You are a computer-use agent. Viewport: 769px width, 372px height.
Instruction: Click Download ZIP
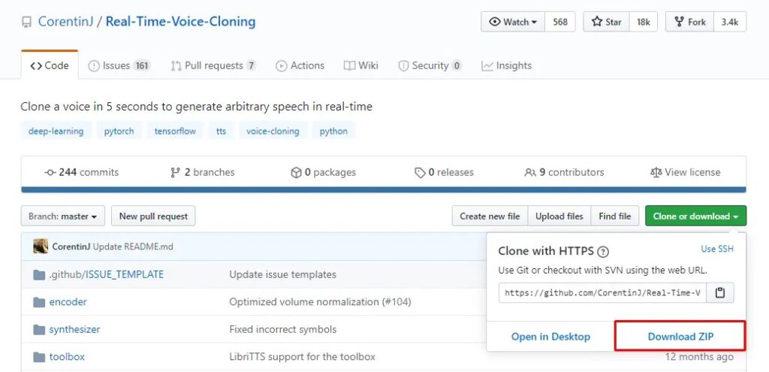(680, 337)
